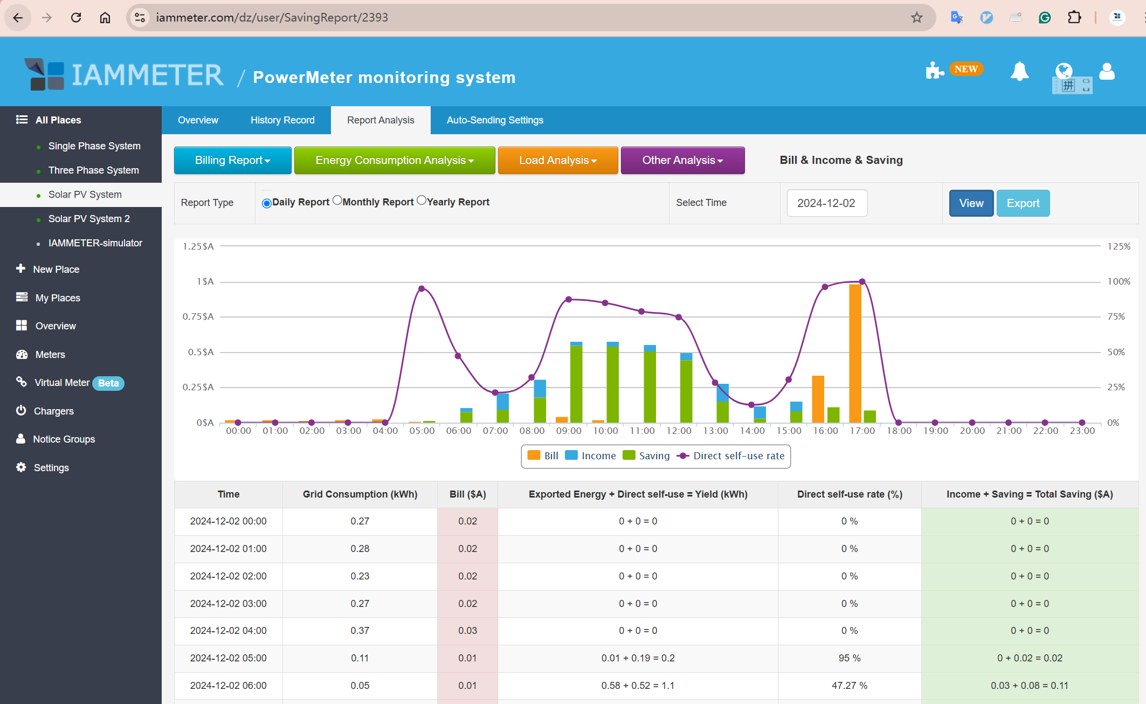
Task: Open the Grammarly extension icon
Action: click(x=1045, y=18)
